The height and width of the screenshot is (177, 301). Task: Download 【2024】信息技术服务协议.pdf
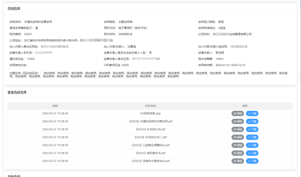[x=252, y=161]
